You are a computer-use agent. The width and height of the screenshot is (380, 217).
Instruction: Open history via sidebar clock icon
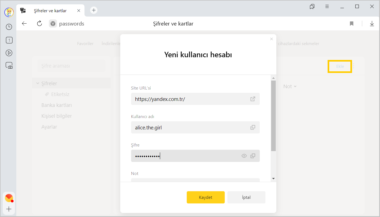9,27
